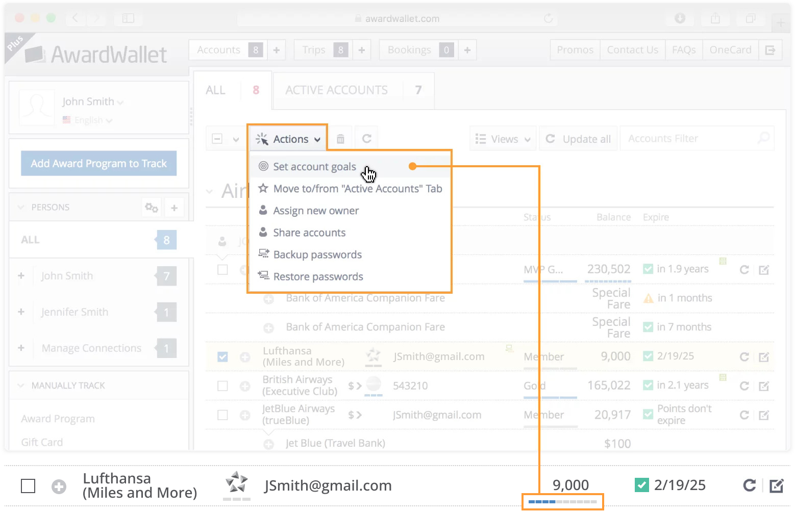Viewport: 795px width, 513px height.
Task: Open the Actions dropdown menu
Action: [287, 138]
